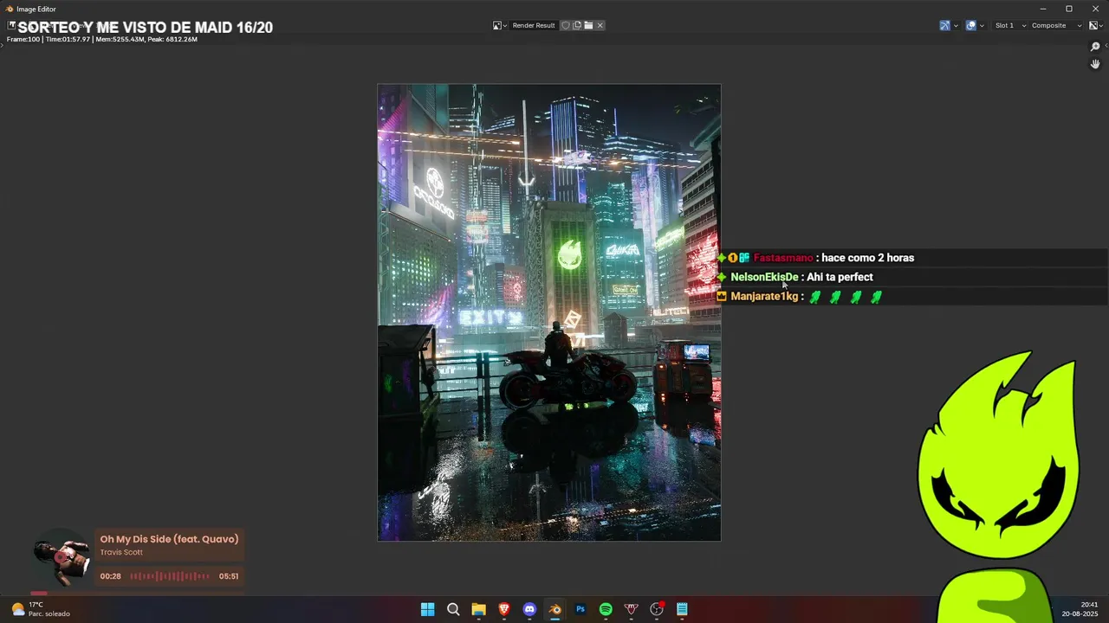Unlink the Render Result image with X
The height and width of the screenshot is (623, 1109).
tap(600, 25)
